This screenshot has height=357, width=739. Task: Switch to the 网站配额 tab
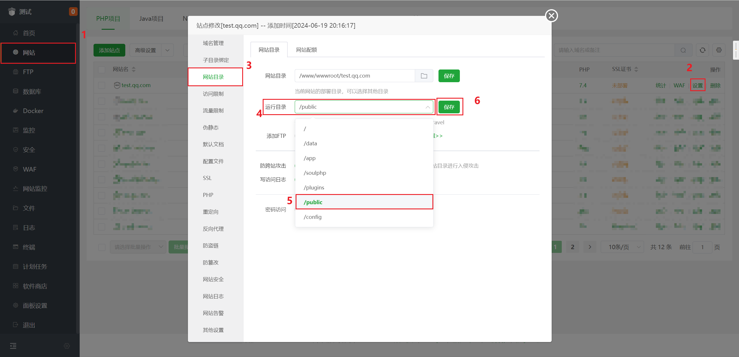pos(306,50)
